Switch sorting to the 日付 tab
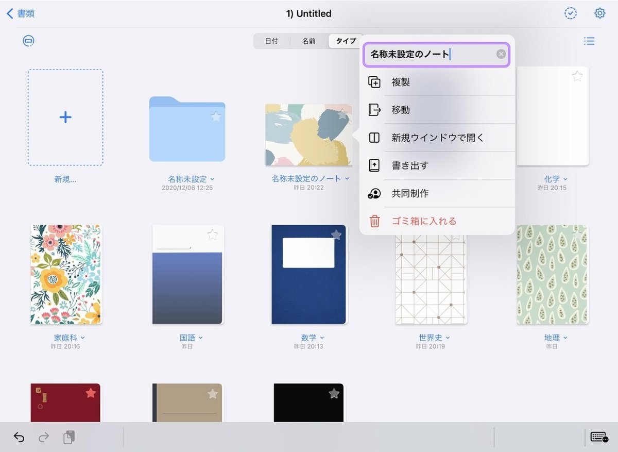Image resolution: width=618 pixels, height=452 pixels. tap(271, 41)
